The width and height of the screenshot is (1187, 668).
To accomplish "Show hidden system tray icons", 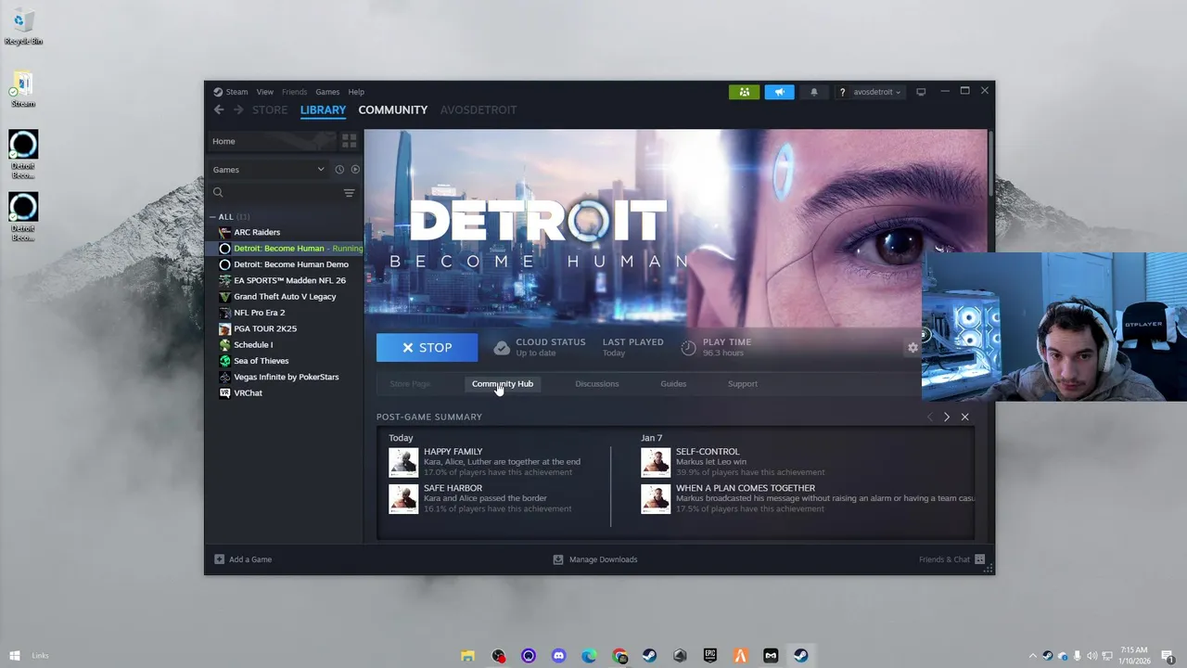I will (x=1033, y=656).
